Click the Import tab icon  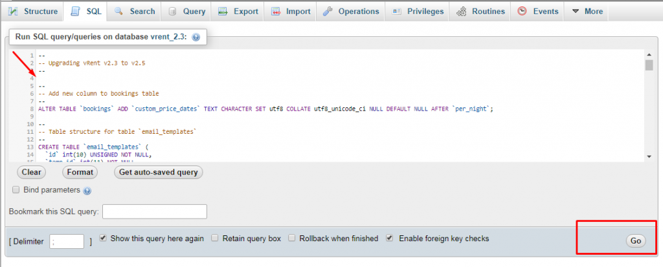click(276, 12)
